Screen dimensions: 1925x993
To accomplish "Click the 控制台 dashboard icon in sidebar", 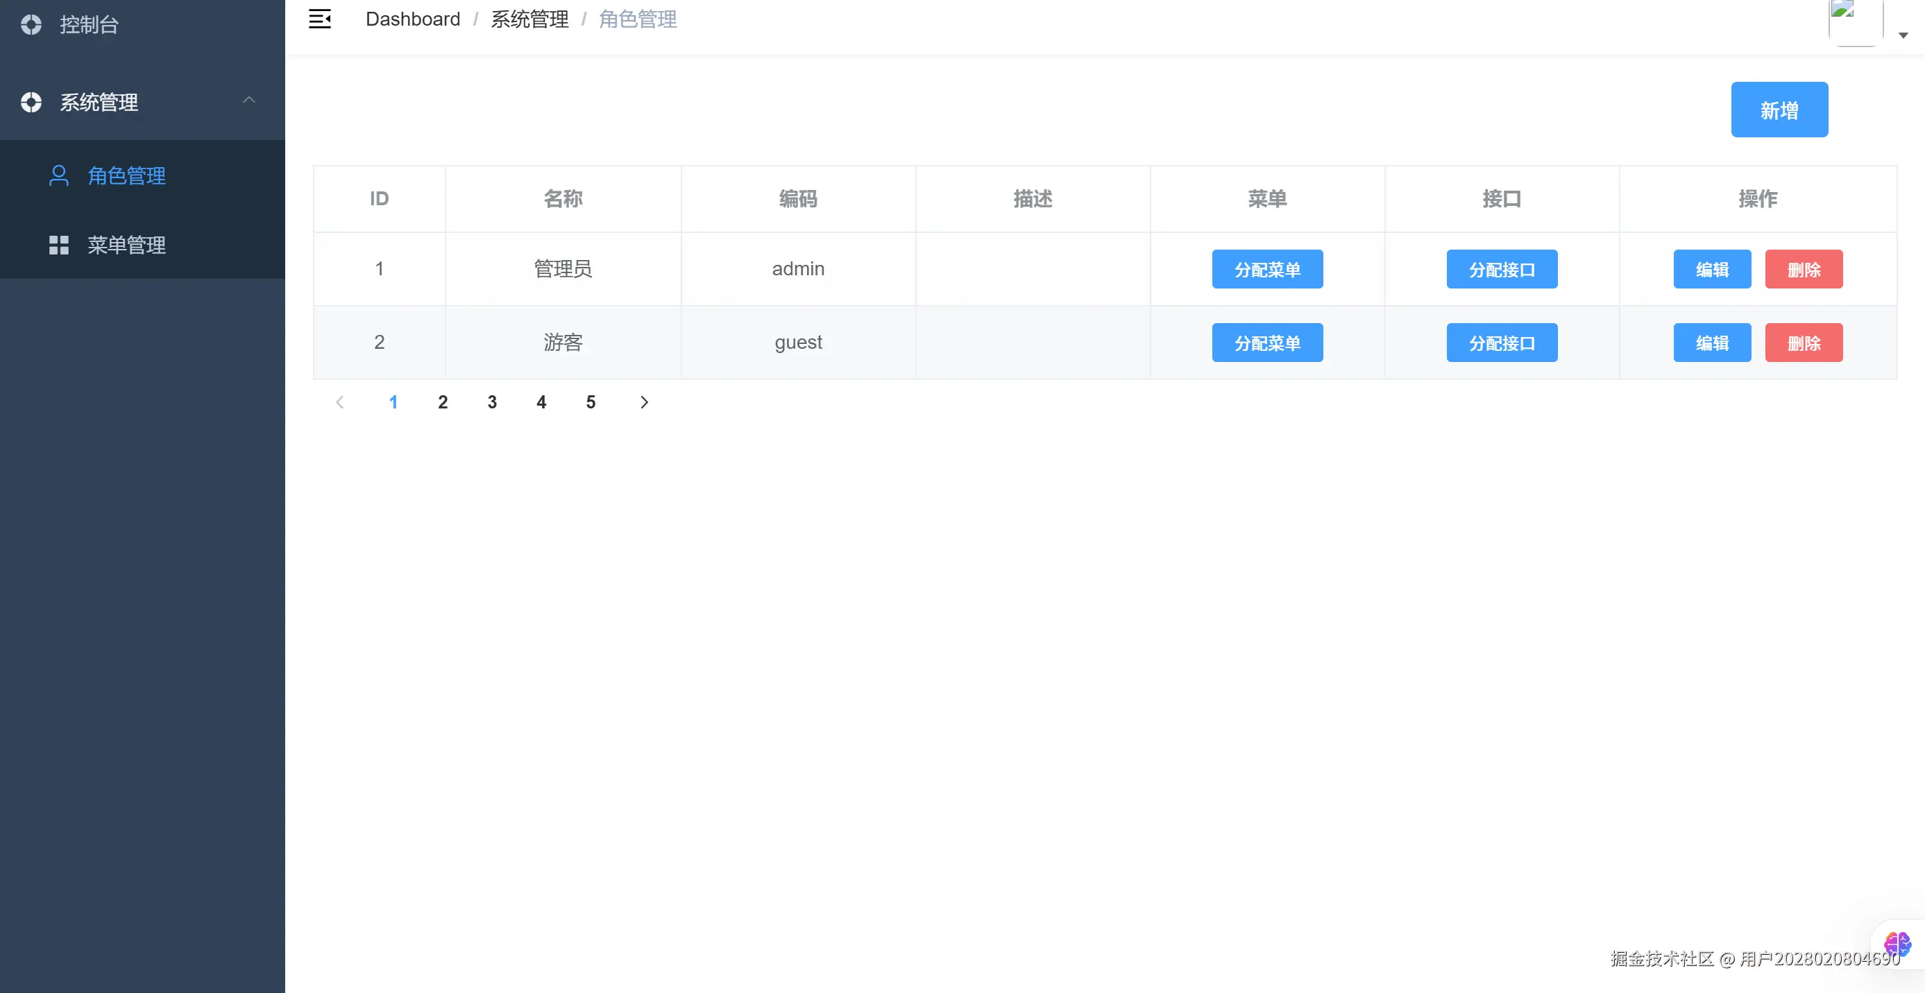I will point(31,25).
